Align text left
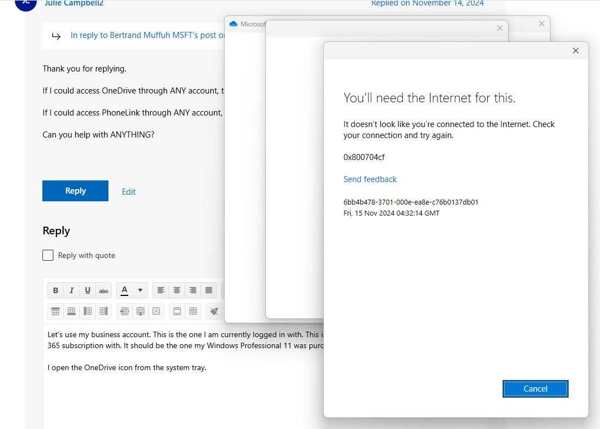Image resolution: width=600 pixels, height=429 pixels. click(161, 290)
